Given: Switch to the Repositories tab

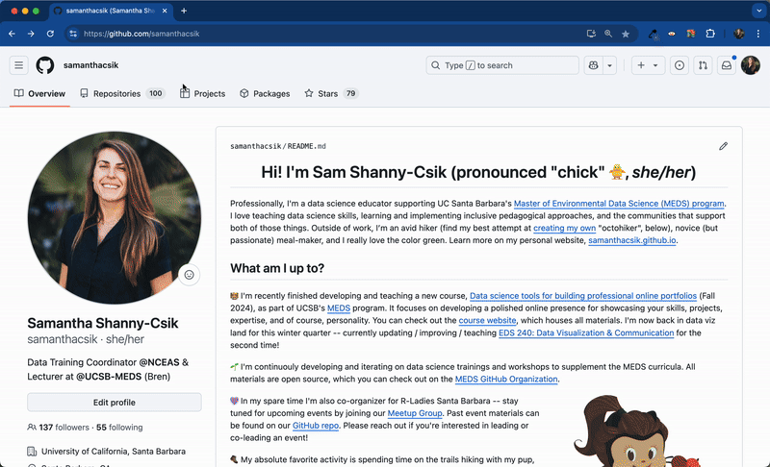Looking at the screenshot, I should point(122,93).
